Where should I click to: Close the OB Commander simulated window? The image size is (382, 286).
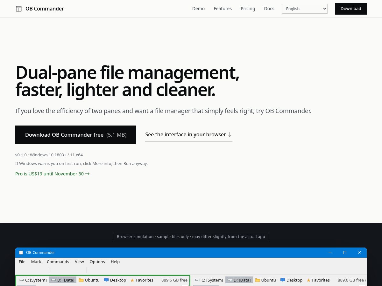click(x=359, y=253)
